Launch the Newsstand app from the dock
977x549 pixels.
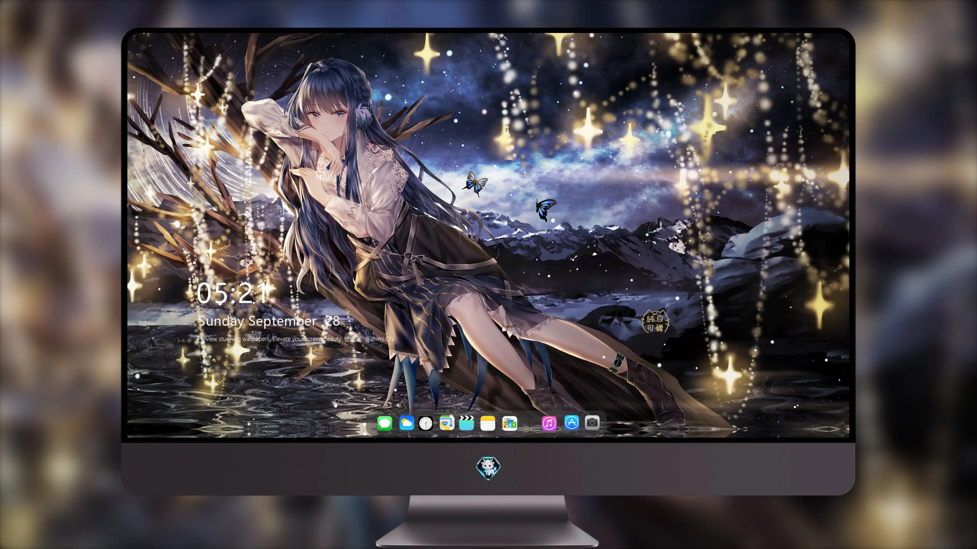509,423
